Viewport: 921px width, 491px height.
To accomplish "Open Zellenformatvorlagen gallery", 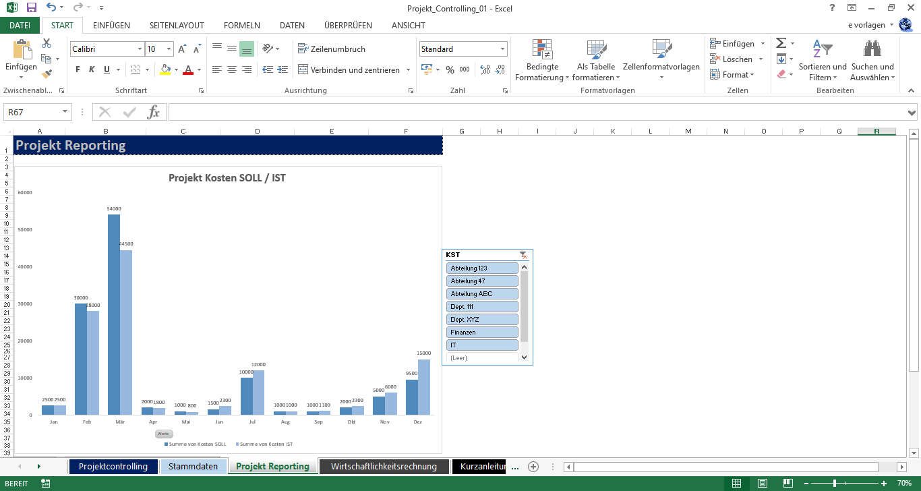I will pyautogui.click(x=661, y=60).
